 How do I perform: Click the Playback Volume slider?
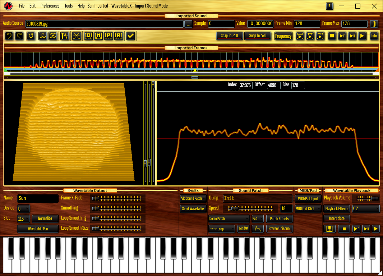click(x=368, y=198)
